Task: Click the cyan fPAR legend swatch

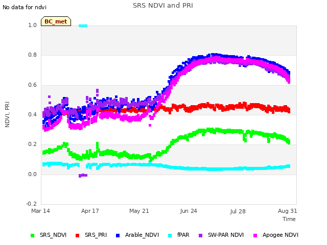Action: click(170, 235)
